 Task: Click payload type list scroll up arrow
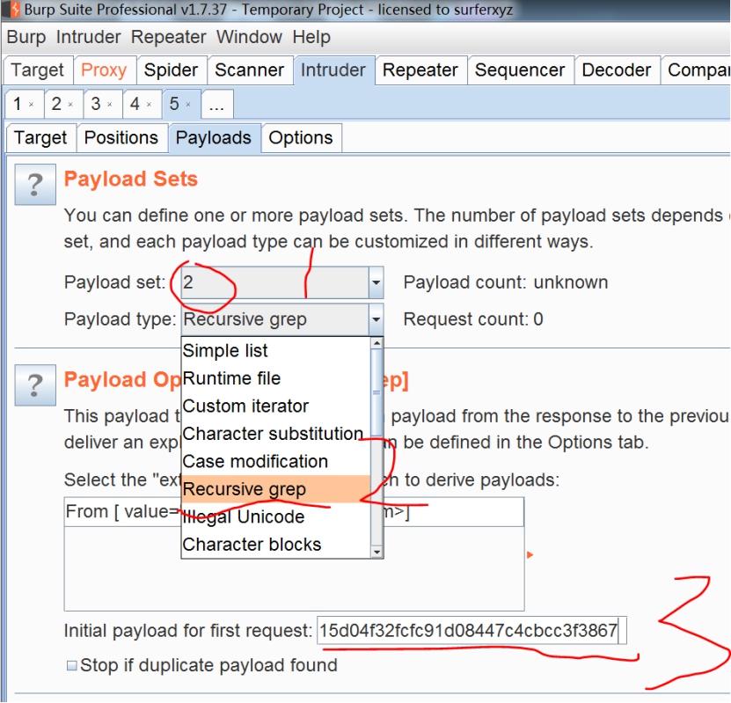[x=376, y=343]
